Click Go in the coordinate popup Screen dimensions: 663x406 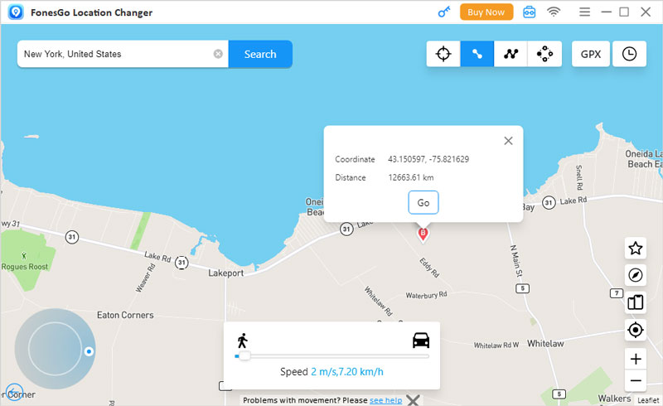(x=423, y=203)
